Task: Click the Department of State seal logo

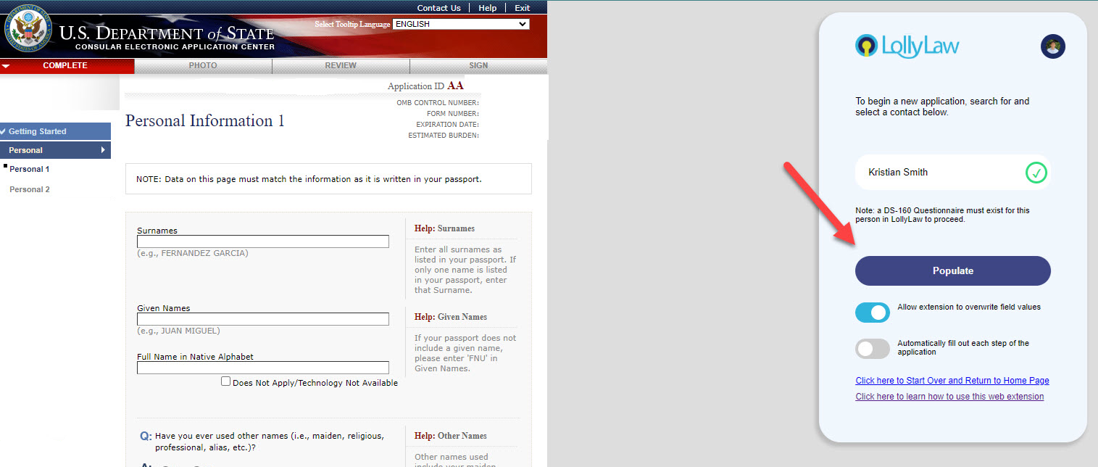Action: coord(29,29)
